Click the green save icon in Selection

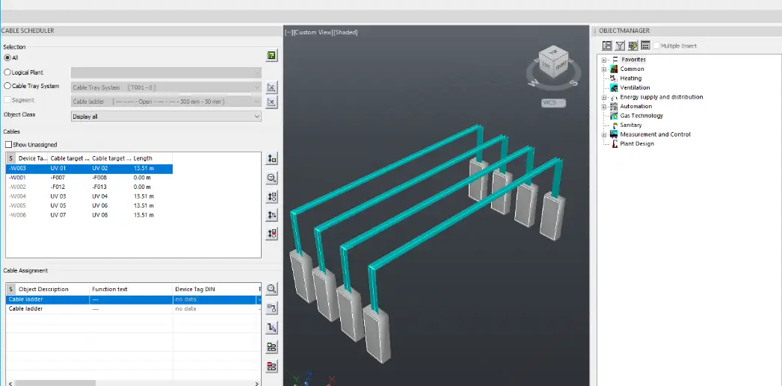[272, 56]
